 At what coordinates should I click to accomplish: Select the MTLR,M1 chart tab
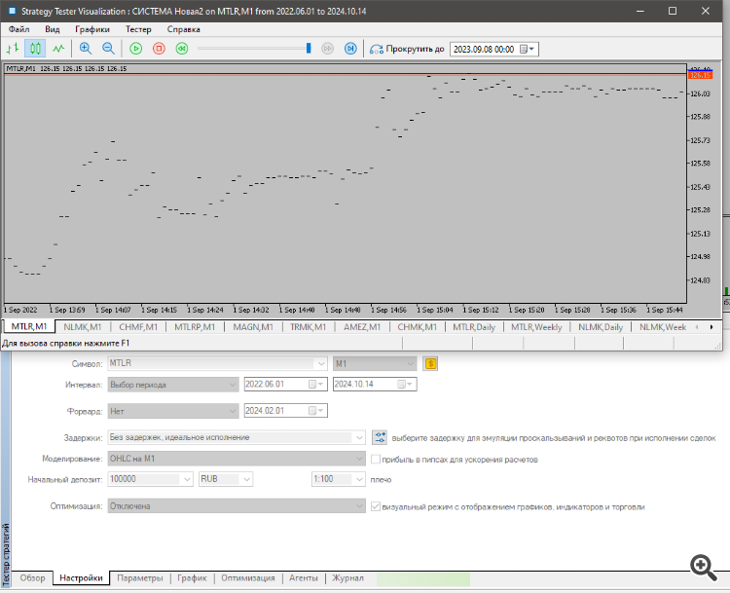[29, 326]
